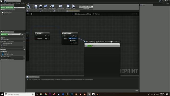Start Simulation from the toolbar
Screen dimensions: 170x96
[68, 7]
